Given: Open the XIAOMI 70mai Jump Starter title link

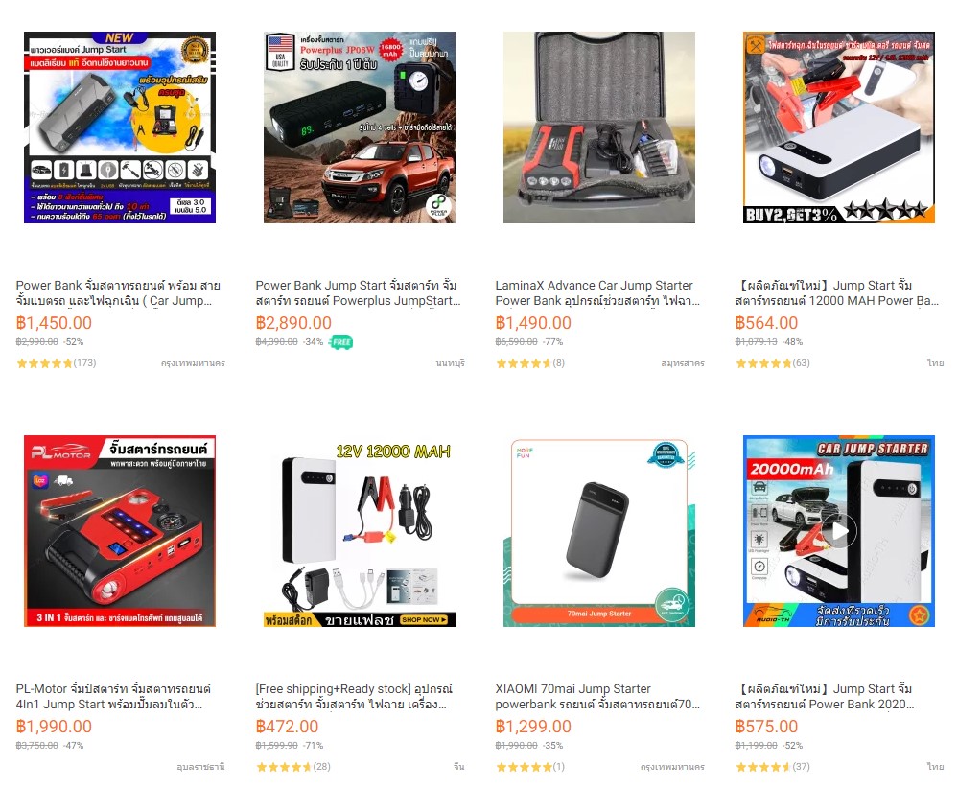Looking at the screenshot, I should (x=597, y=696).
